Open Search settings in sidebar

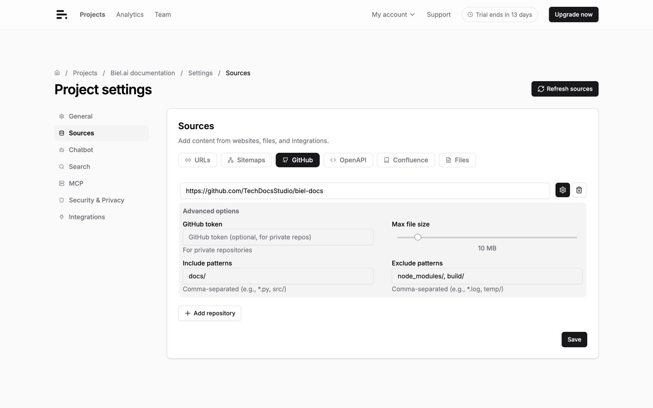[102, 166]
